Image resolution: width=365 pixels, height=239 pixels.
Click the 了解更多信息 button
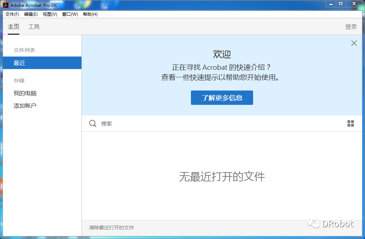tap(222, 98)
